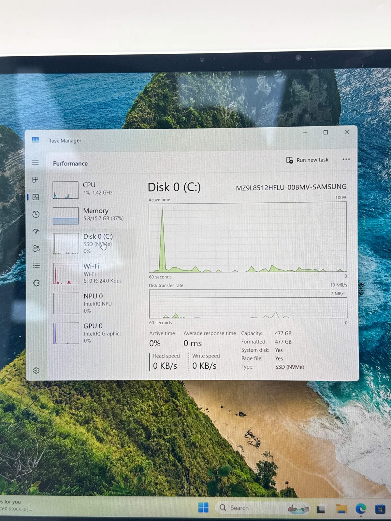The height and width of the screenshot is (521, 391).
Task: Click the Page file Yes value
Action: pos(279,359)
